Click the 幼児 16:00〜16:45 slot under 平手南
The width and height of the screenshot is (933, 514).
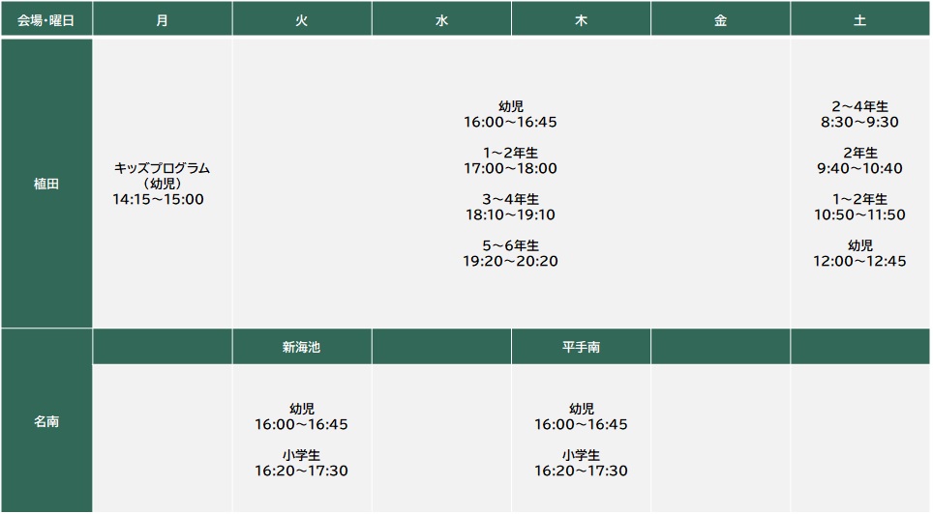click(581, 416)
